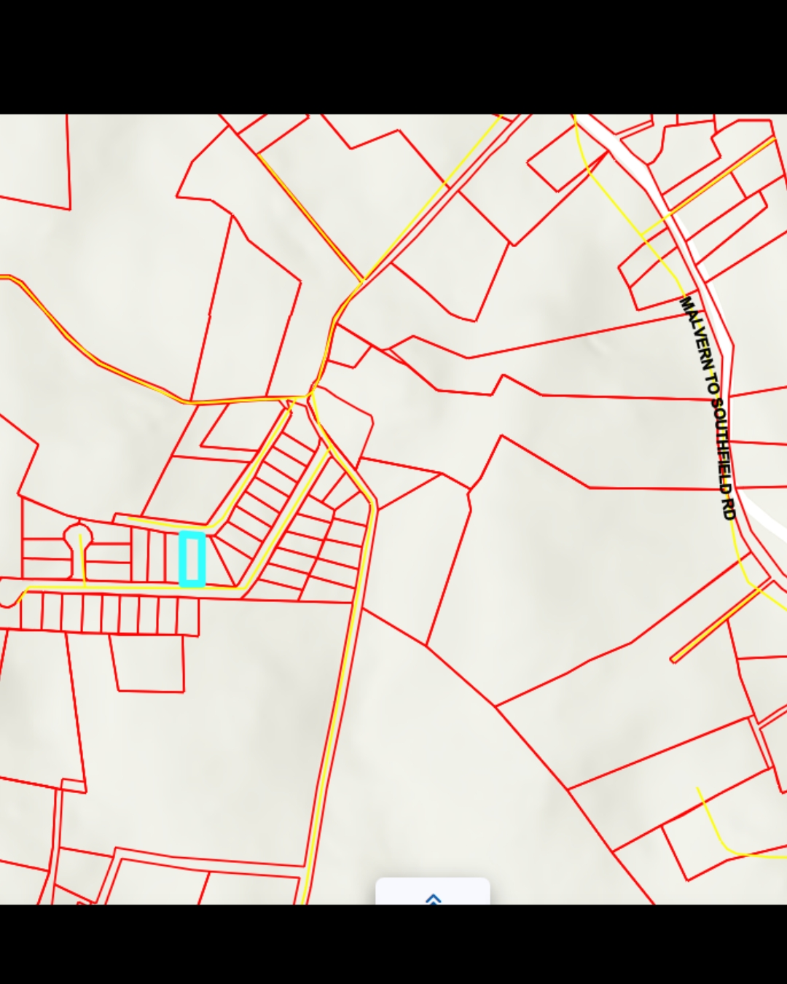Pick the parcel immediately left of the cyan lot

coord(173,558)
